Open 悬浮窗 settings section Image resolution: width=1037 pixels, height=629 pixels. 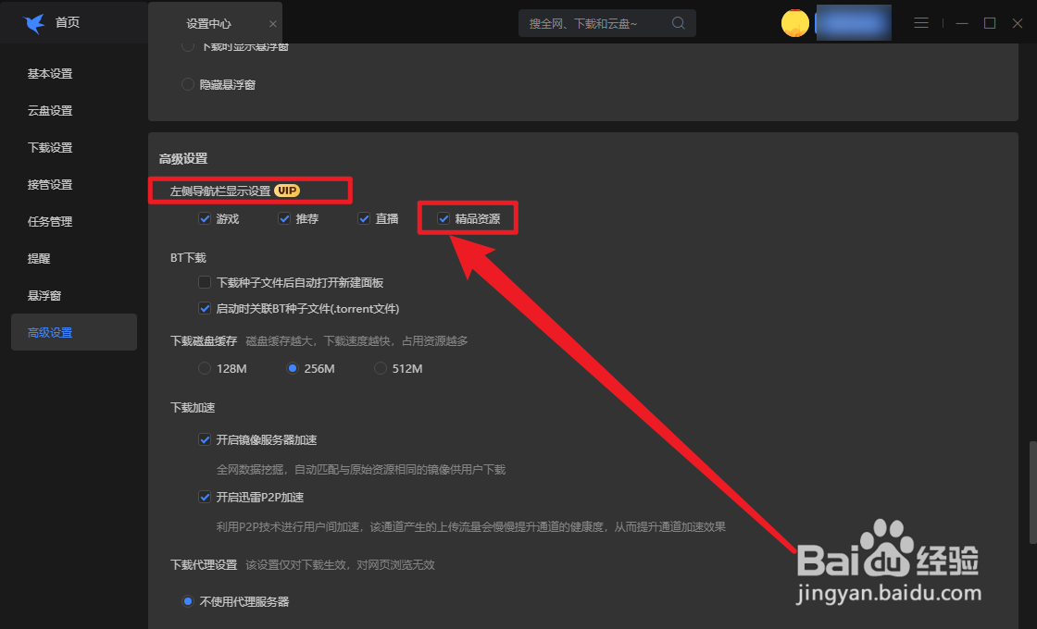click(44, 295)
